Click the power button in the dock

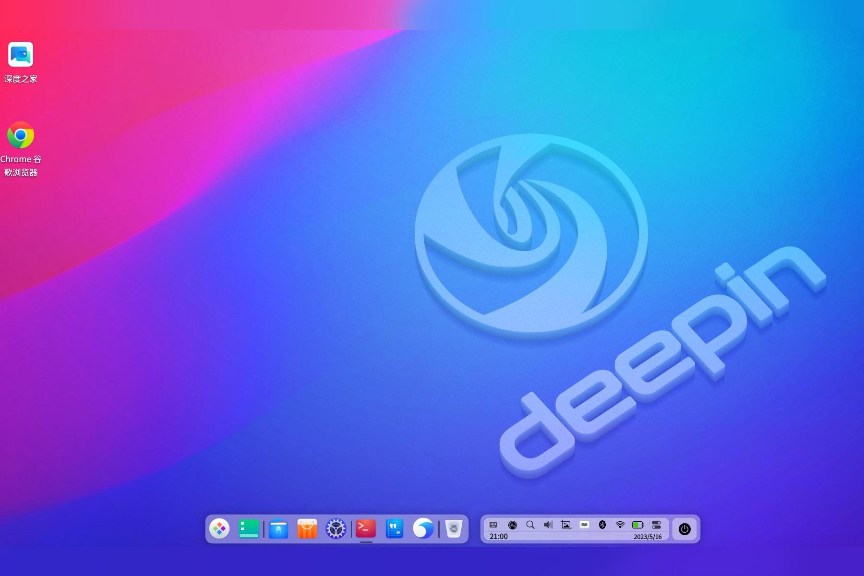(684, 529)
